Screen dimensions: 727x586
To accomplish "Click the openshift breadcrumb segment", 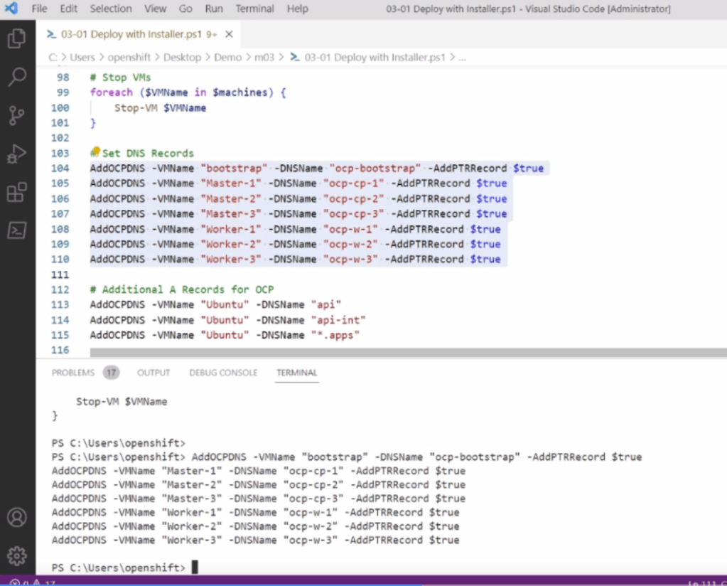I will coord(129,58).
